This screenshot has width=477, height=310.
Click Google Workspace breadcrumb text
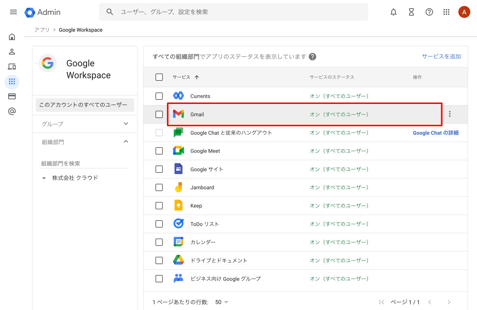(x=80, y=30)
